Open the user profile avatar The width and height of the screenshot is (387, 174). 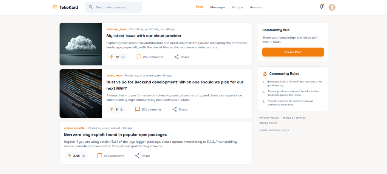tap(332, 7)
